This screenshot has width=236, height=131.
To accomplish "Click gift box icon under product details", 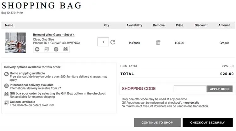I will [x=65, y=49].
